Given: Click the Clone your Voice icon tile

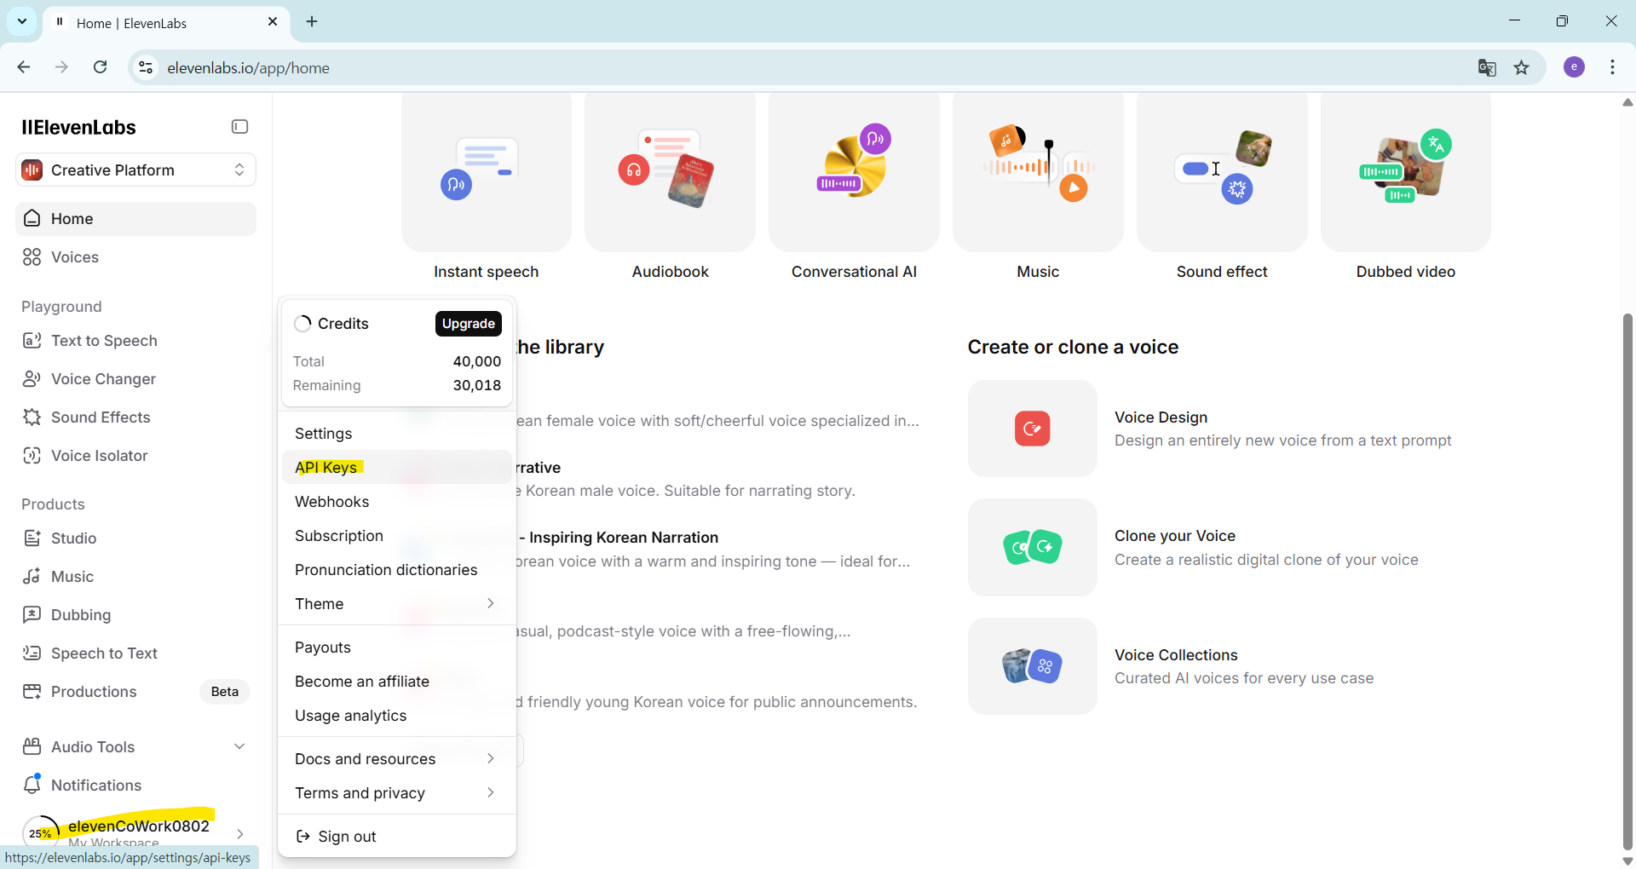Looking at the screenshot, I should [1032, 548].
